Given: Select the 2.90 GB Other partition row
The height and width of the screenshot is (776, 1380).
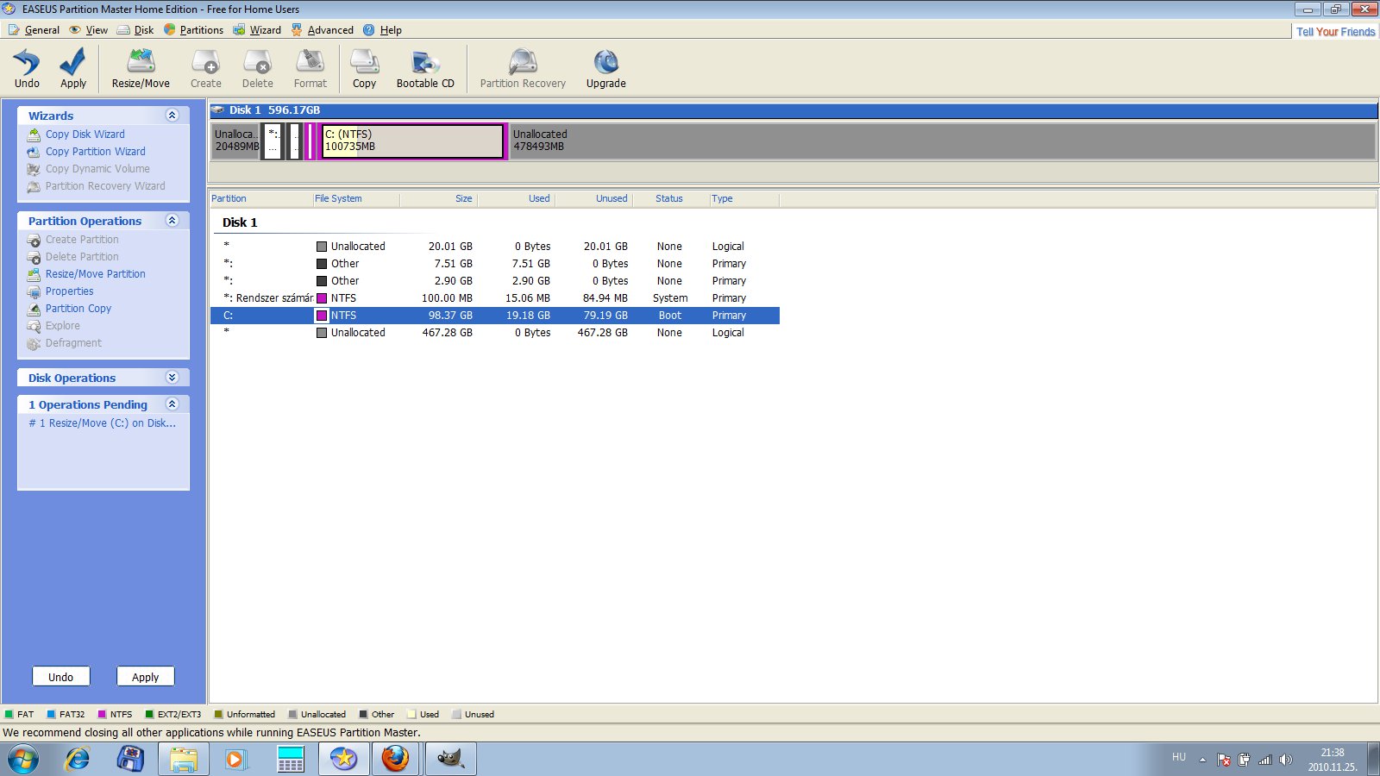Looking at the screenshot, I should [495, 281].
